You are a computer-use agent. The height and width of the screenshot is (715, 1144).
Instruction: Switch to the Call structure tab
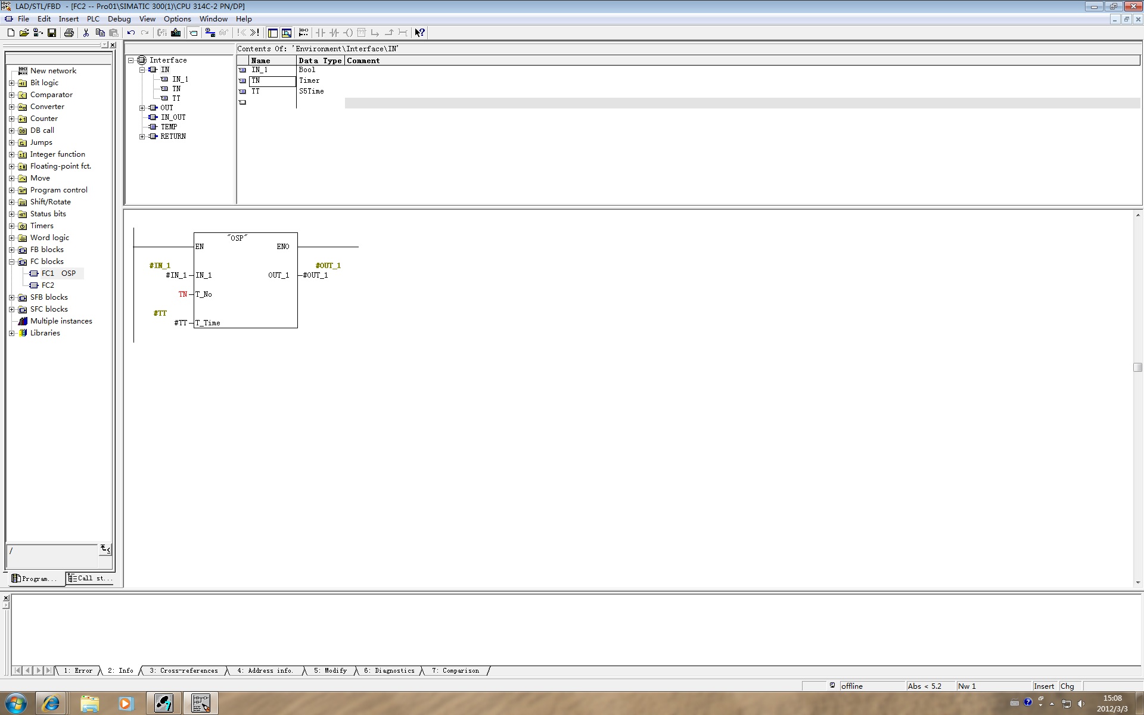pyautogui.click(x=89, y=579)
